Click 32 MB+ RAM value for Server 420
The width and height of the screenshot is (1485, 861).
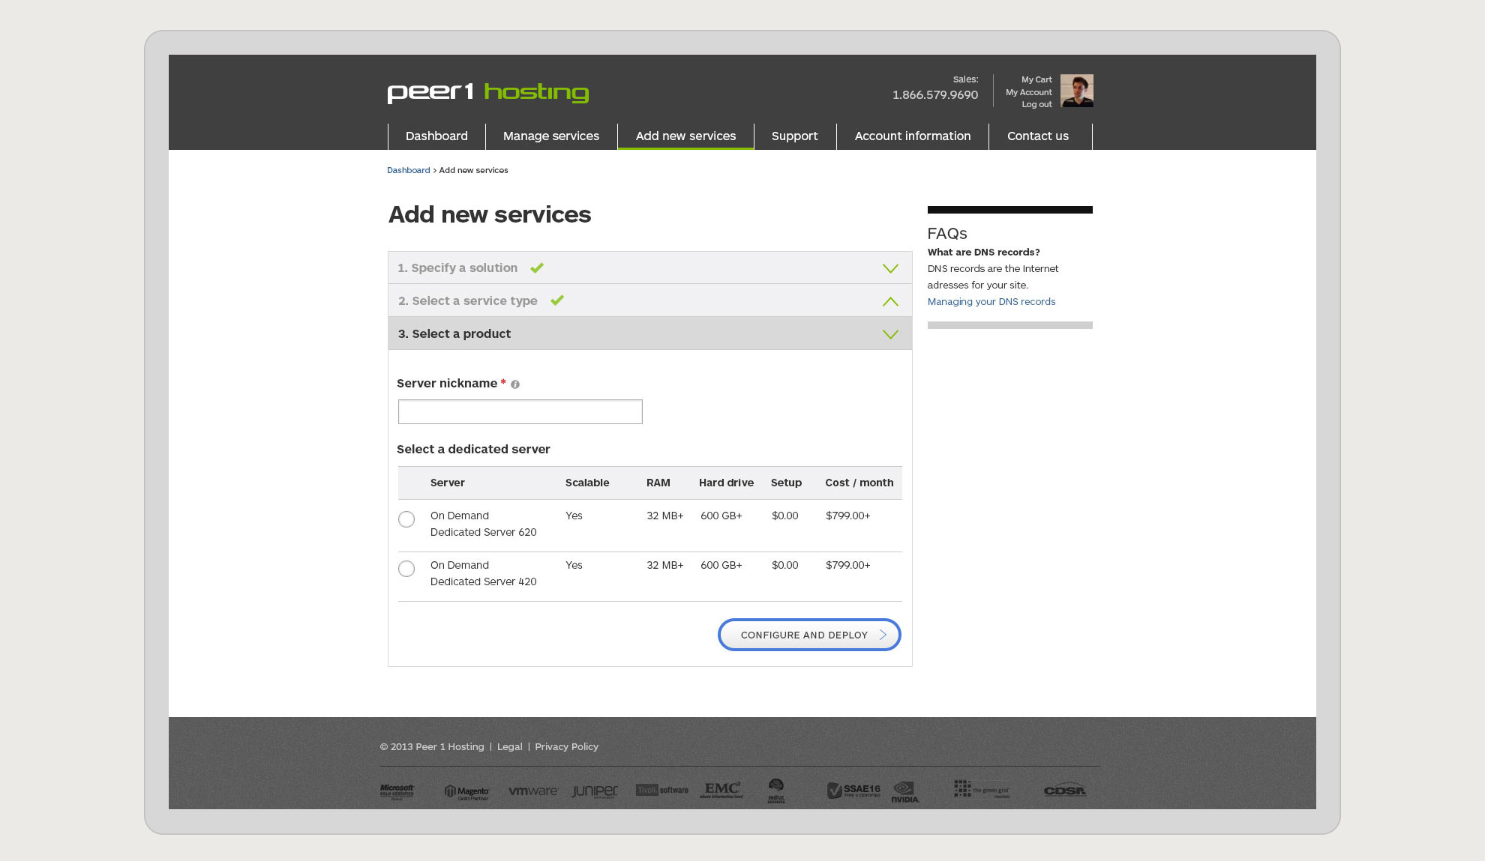[665, 565]
